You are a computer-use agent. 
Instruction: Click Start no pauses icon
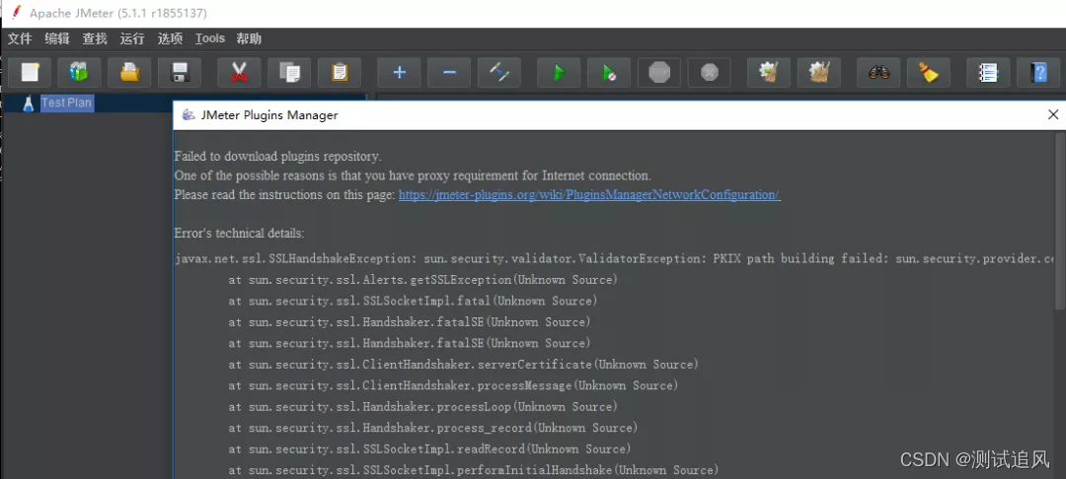tap(609, 72)
